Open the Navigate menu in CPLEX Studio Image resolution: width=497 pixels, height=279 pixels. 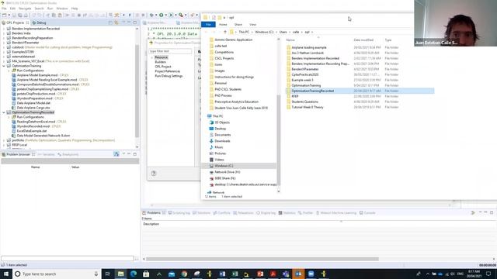coord(25,9)
